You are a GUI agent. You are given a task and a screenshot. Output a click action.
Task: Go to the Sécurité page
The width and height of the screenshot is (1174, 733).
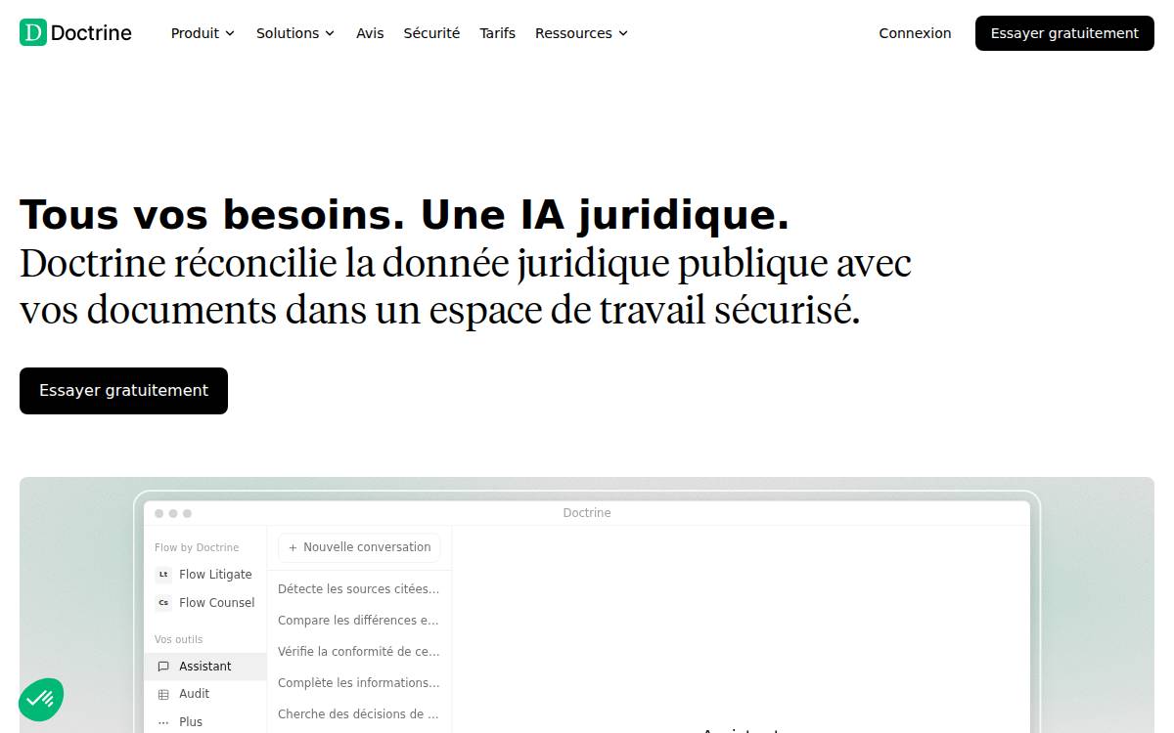click(431, 33)
